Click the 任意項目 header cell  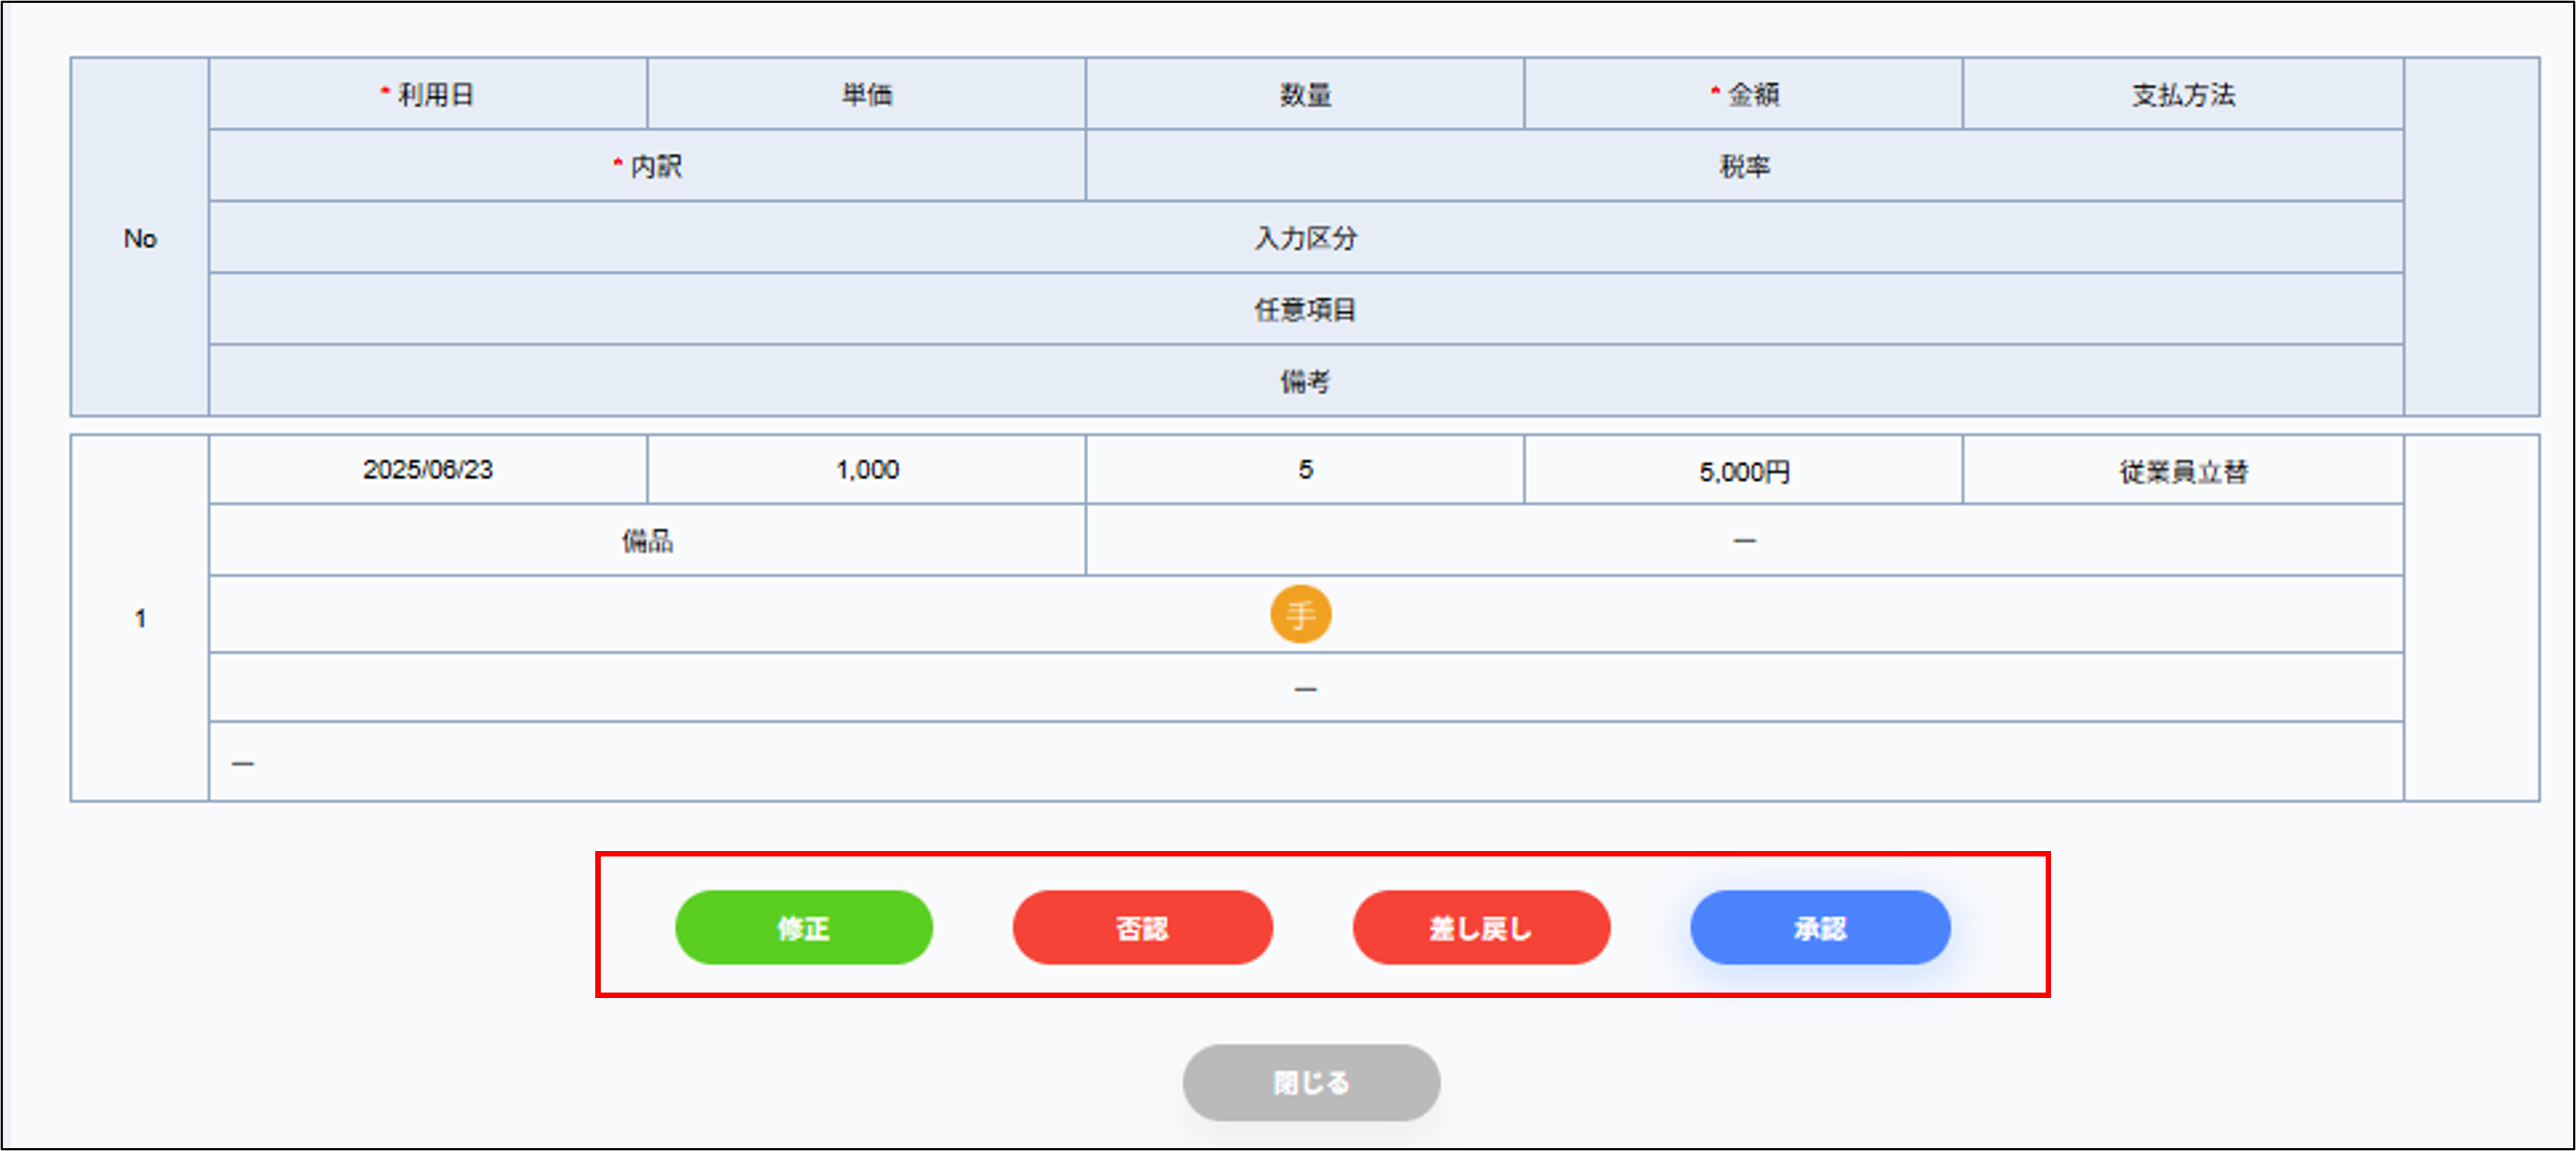(1306, 309)
